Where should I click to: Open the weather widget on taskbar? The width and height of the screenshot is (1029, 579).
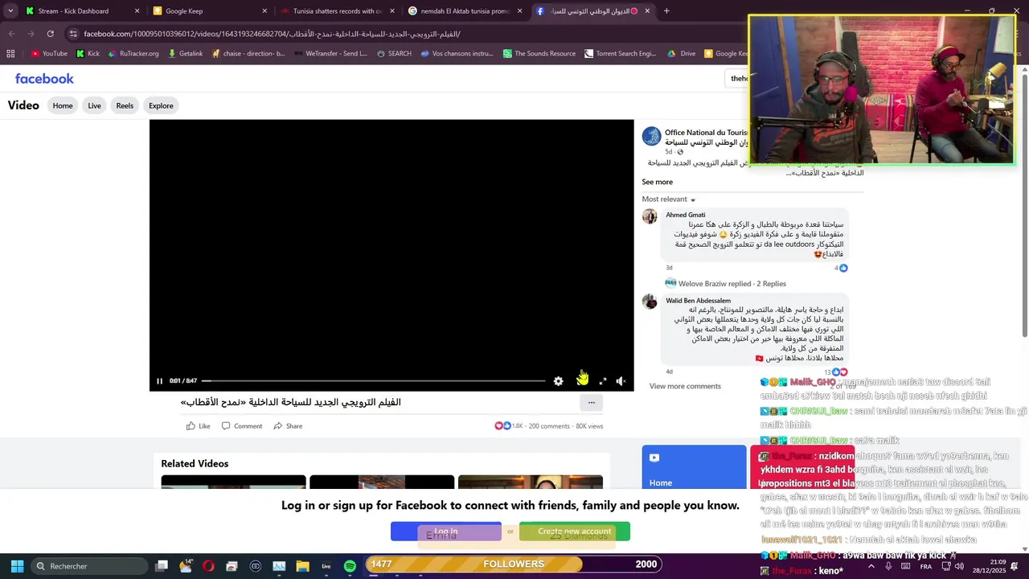[x=186, y=566]
